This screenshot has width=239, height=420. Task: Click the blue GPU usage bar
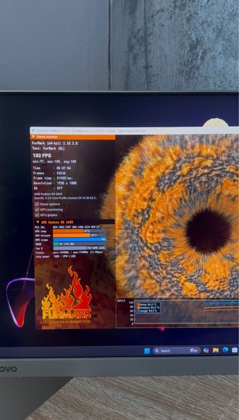[79, 239]
